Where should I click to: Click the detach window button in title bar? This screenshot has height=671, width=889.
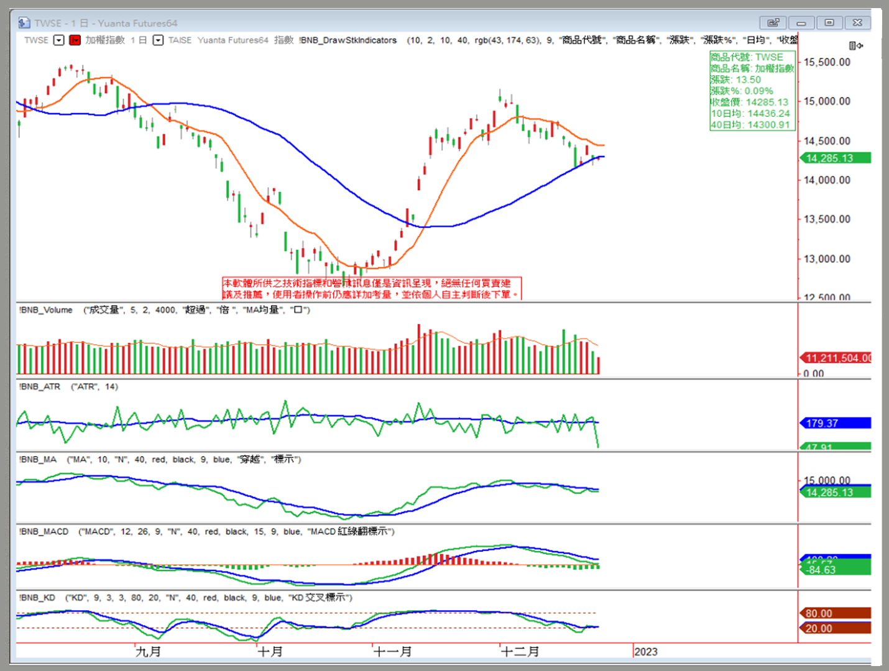click(773, 22)
